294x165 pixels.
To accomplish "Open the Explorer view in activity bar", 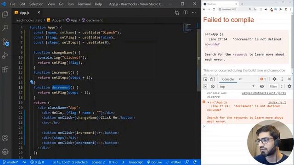I will point(5,14).
